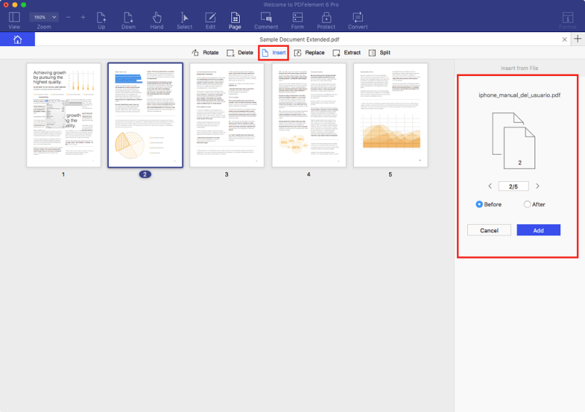This screenshot has height=412, width=585.
Task: Click the Add button
Action: coord(538,230)
